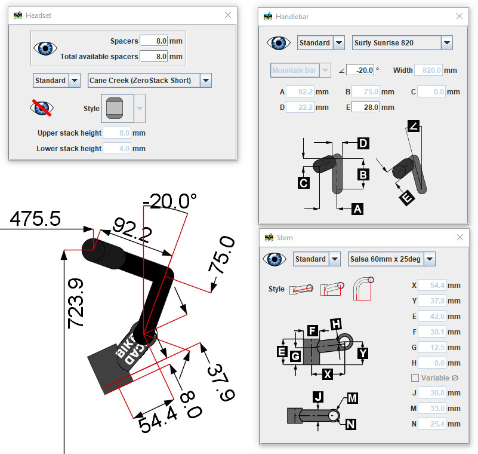Image resolution: width=478 pixels, height=454 pixels.
Task: Enable the Variable diameter checkbox
Action: [415, 378]
